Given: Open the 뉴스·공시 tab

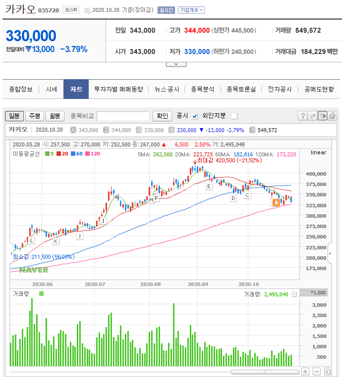Looking at the screenshot, I should 167,89.
